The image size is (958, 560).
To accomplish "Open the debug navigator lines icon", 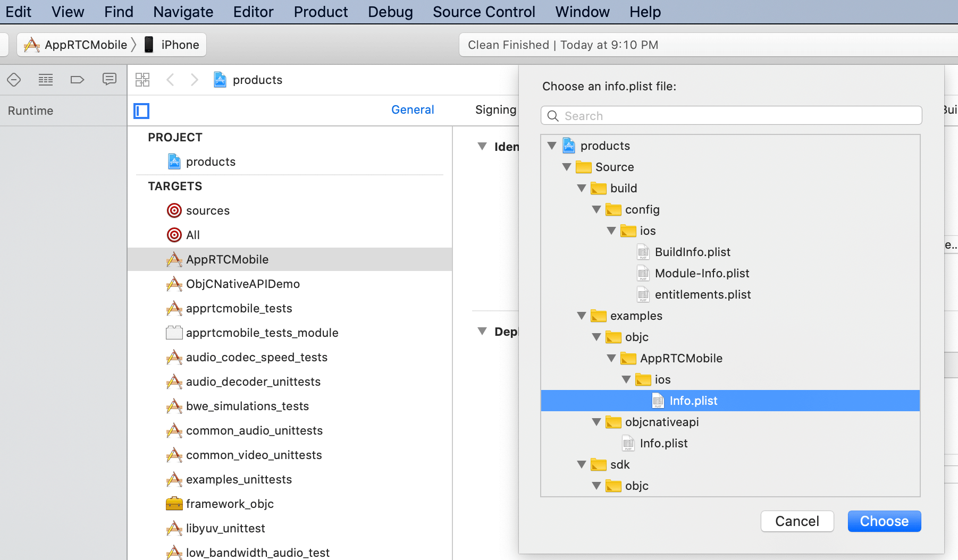I will 46,80.
